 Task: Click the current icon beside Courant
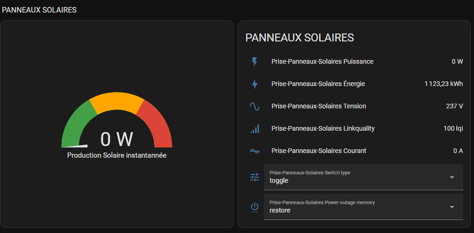[x=255, y=151]
